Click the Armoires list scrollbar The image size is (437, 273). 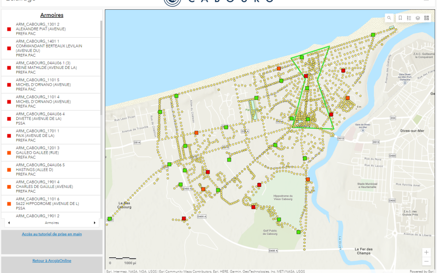pyautogui.click(x=101, y=68)
